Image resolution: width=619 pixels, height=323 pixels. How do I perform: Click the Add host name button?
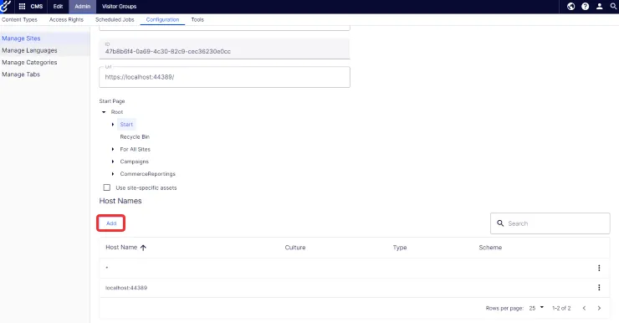111,223
